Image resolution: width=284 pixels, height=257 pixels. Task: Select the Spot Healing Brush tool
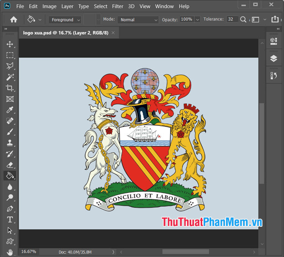pos(10,121)
